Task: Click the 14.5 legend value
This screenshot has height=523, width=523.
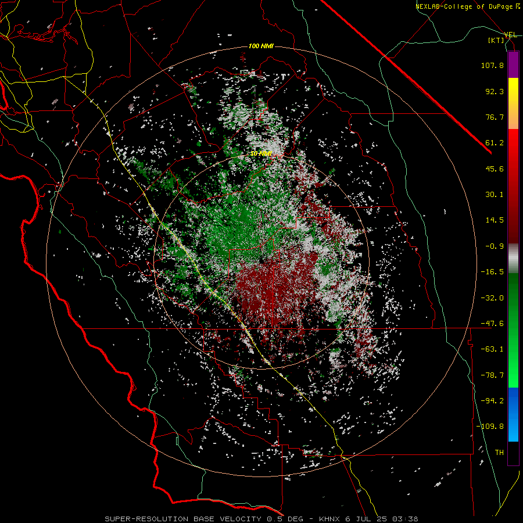Action: pyautogui.click(x=495, y=220)
